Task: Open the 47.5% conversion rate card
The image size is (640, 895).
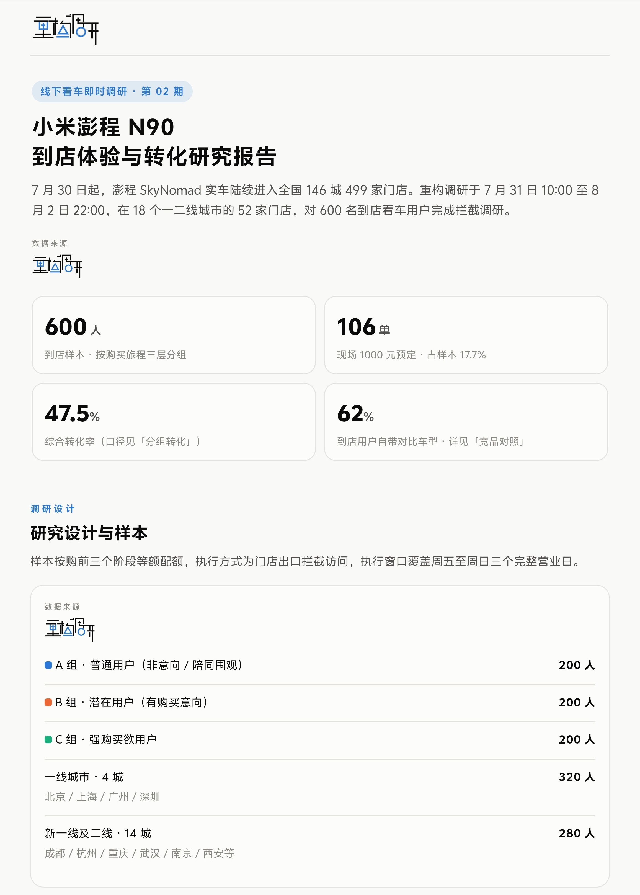Action: (174, 422)
